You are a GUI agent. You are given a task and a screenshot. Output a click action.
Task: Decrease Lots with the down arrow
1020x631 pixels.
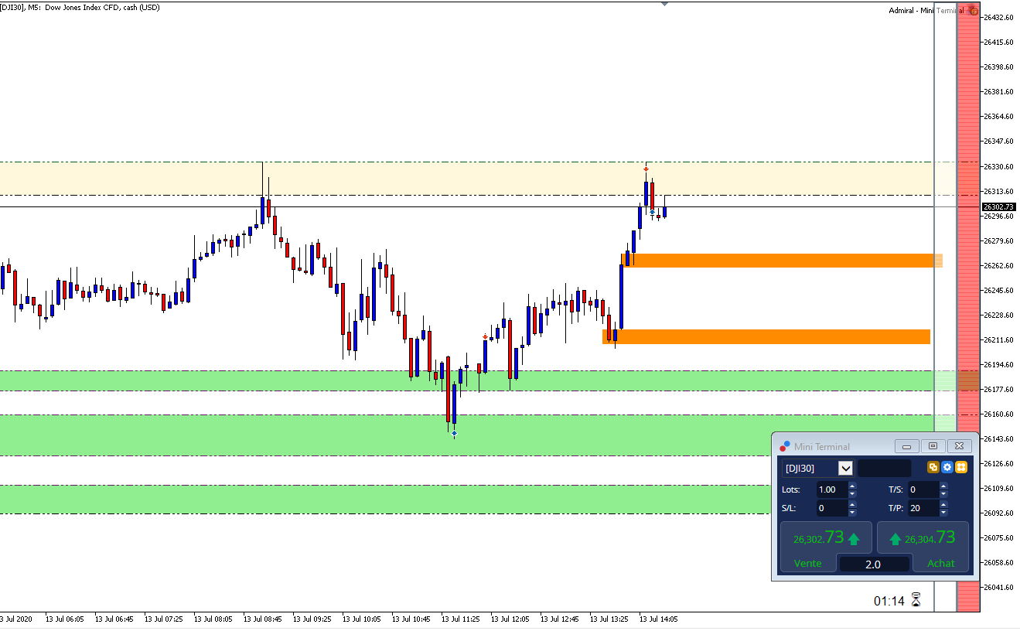click(x=852, y=493)
